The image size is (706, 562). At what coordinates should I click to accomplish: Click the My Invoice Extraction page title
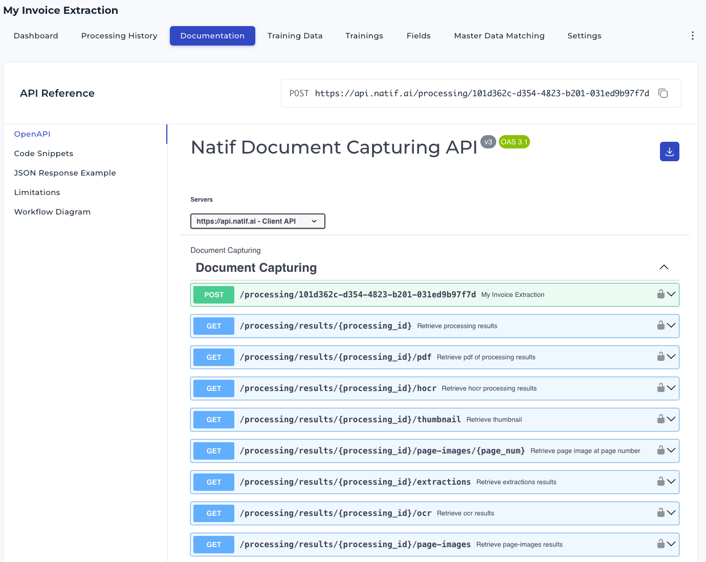click(61, 10)
